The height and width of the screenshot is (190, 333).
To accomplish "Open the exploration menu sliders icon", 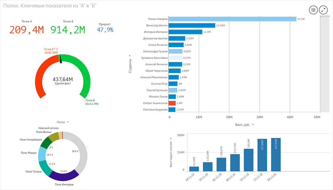I will coord(313,10).
